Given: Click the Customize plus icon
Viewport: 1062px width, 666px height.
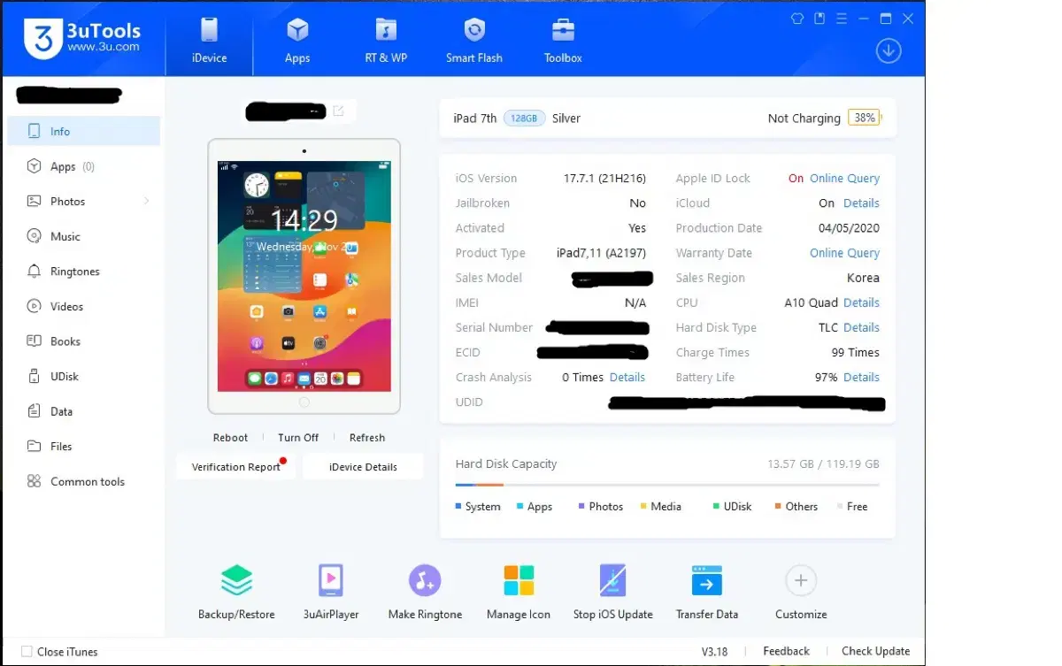Looking at the screenshot, I should click(801, 581).
